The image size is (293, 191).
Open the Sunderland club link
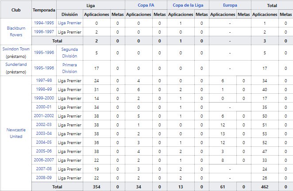coord(16,65)
